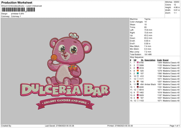The width and height of the screenshot is (181, 128).
Task: Click the Amber Black swatch in stop 9
Action: (138, 84)
